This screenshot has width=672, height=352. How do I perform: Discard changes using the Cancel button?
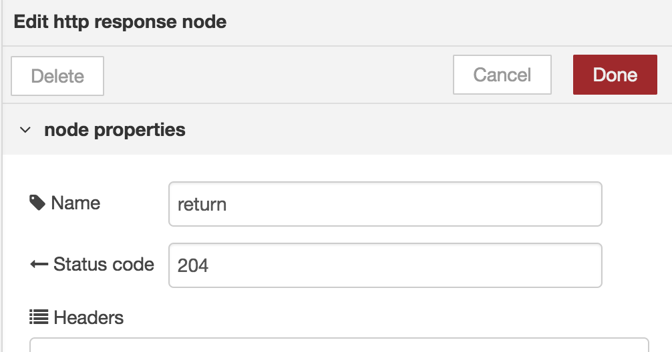tap(502, 75)
